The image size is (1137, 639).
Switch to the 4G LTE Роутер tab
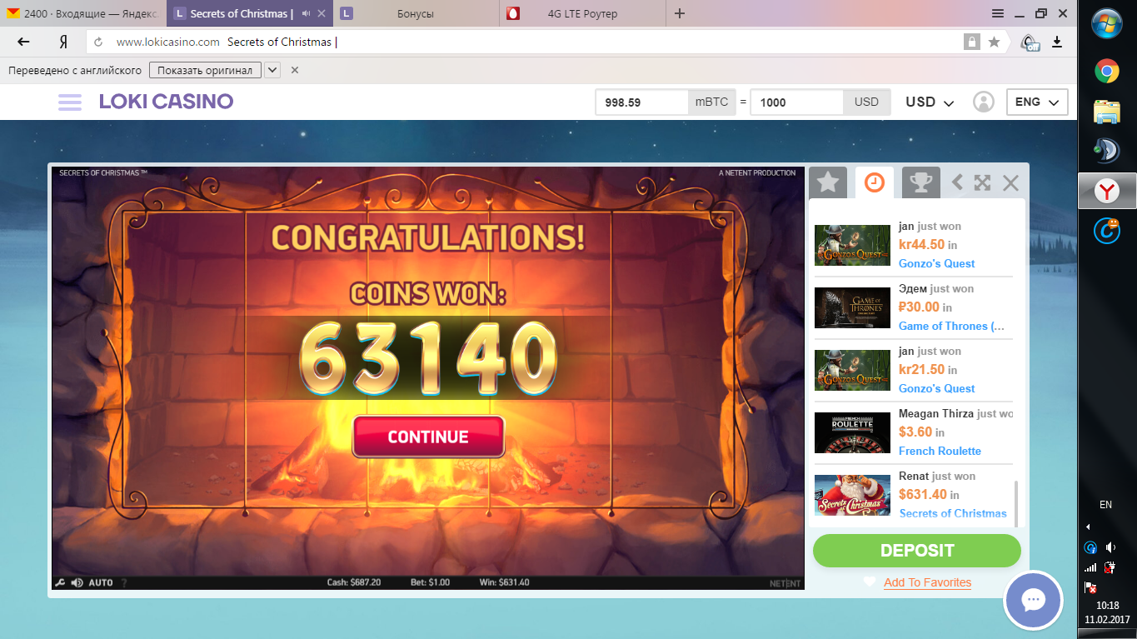coord(583,13)
